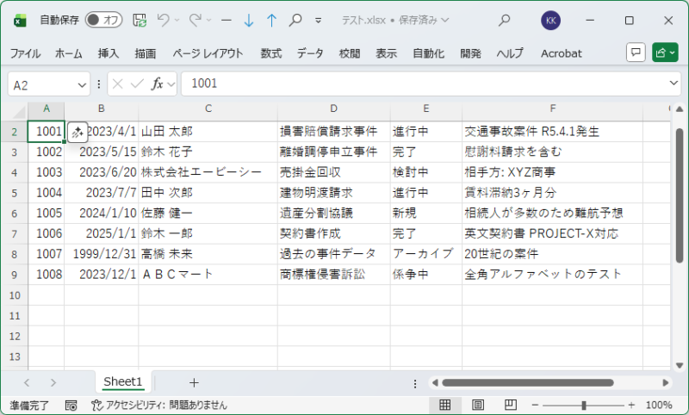This screenshot has height=415, width=689.
Task: Click the blue down arrow in the quick access toolbar
Action: click(249, 20)
